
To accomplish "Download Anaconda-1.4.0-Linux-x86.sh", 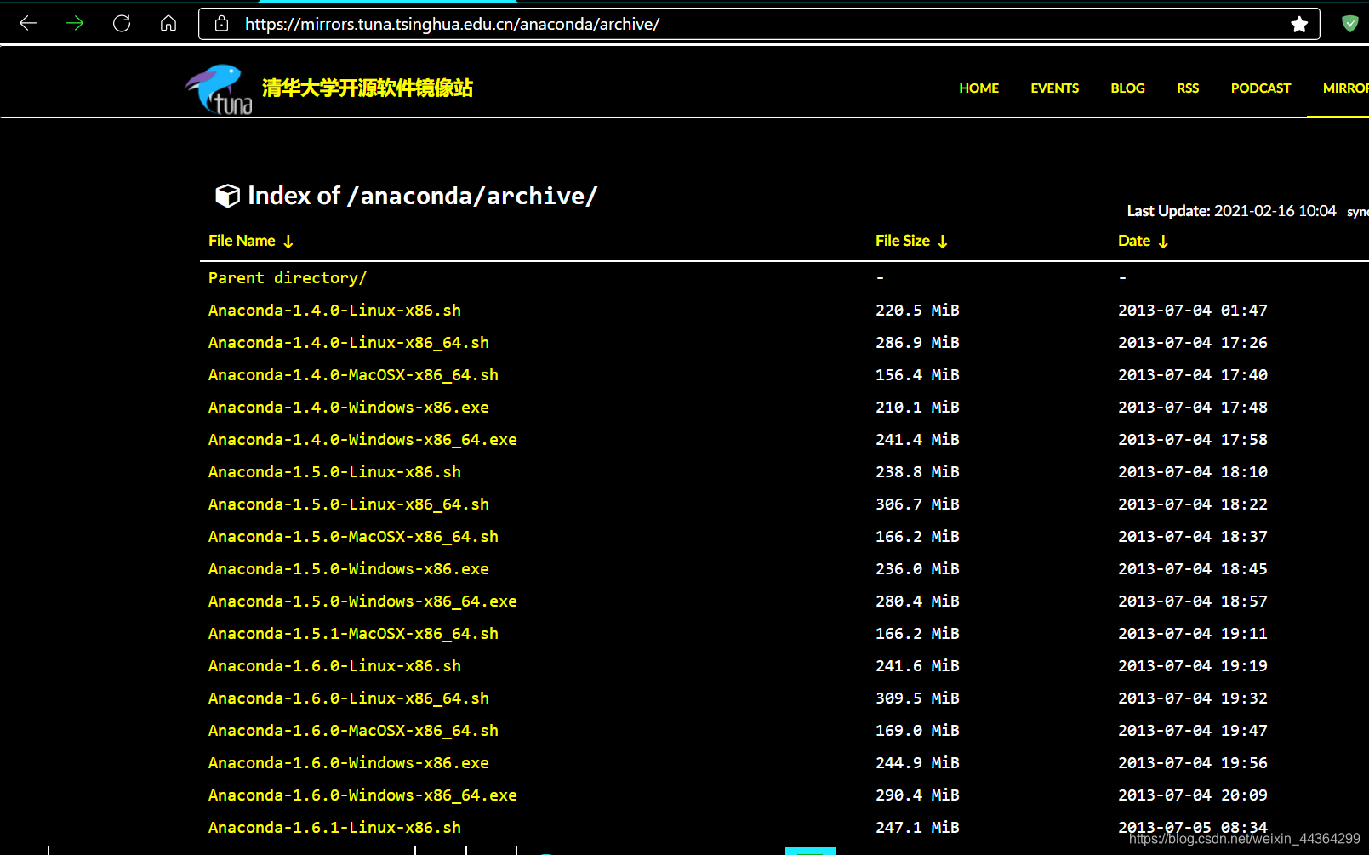I will [x=334, y=311].
